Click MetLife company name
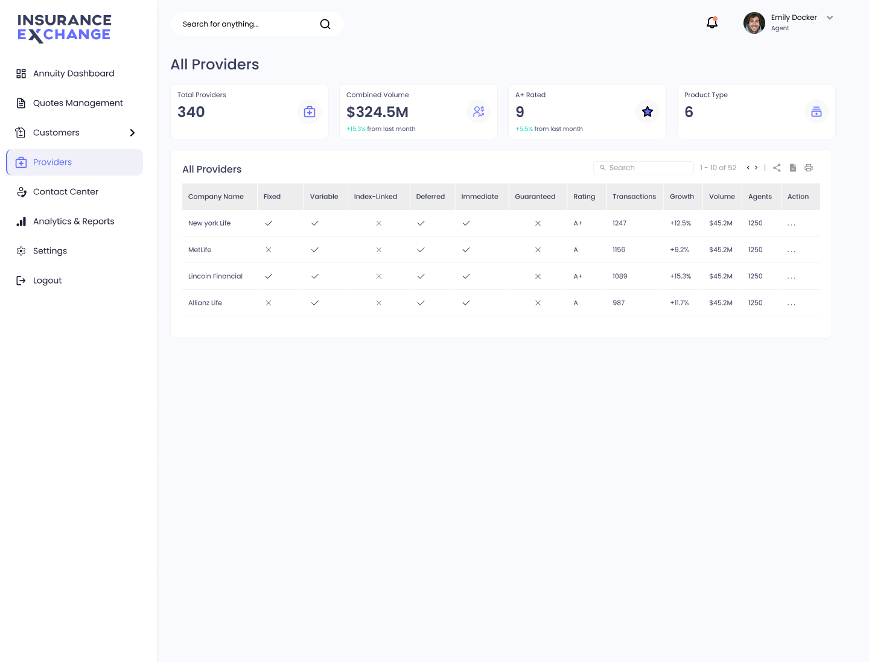The width and height of the screenshot is (869, 662). [200, 250]
